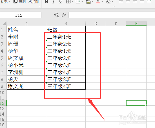Screen dimensions: 155x128
Task: Click the fx insert function icon
Action: click(64, 15)
